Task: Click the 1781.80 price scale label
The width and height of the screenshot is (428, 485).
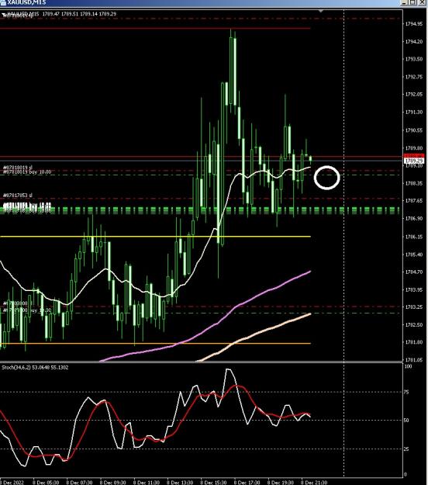Action: tap(414, 342)
